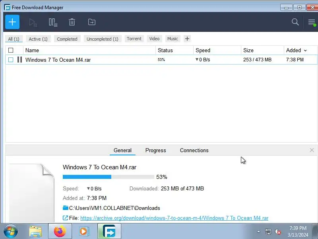The height and width of the screenshot is (239, 318).
Task: Select the Video filter tab
Action: pyautogui.click(x=154, y=39)
